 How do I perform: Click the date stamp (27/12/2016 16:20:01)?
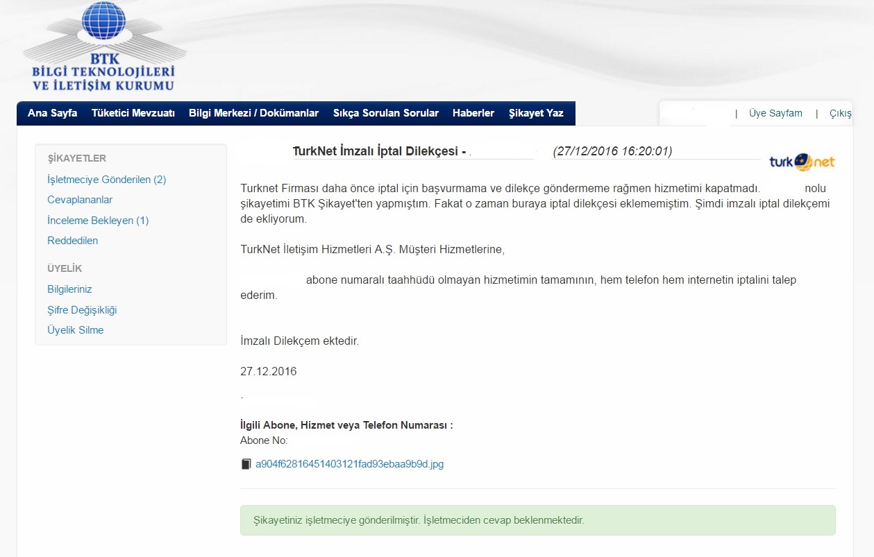(612, 151)
